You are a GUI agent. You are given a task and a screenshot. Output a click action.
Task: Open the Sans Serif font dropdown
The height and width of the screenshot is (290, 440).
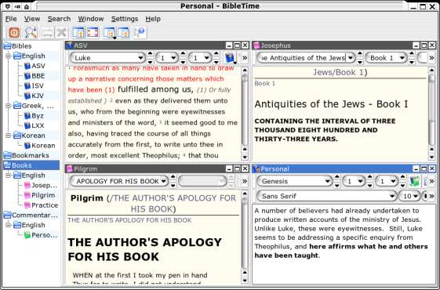327,196
